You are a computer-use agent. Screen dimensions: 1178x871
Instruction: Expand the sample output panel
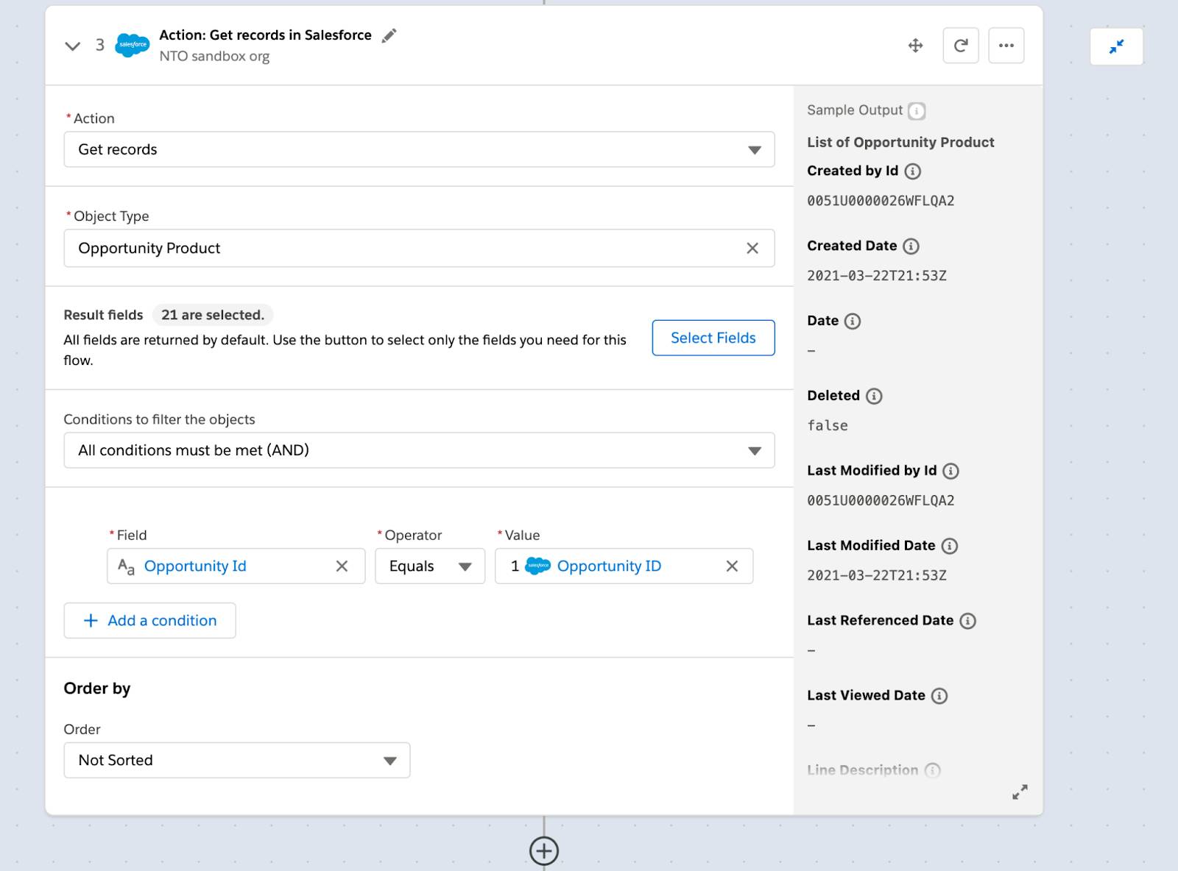coord(1020,792)
